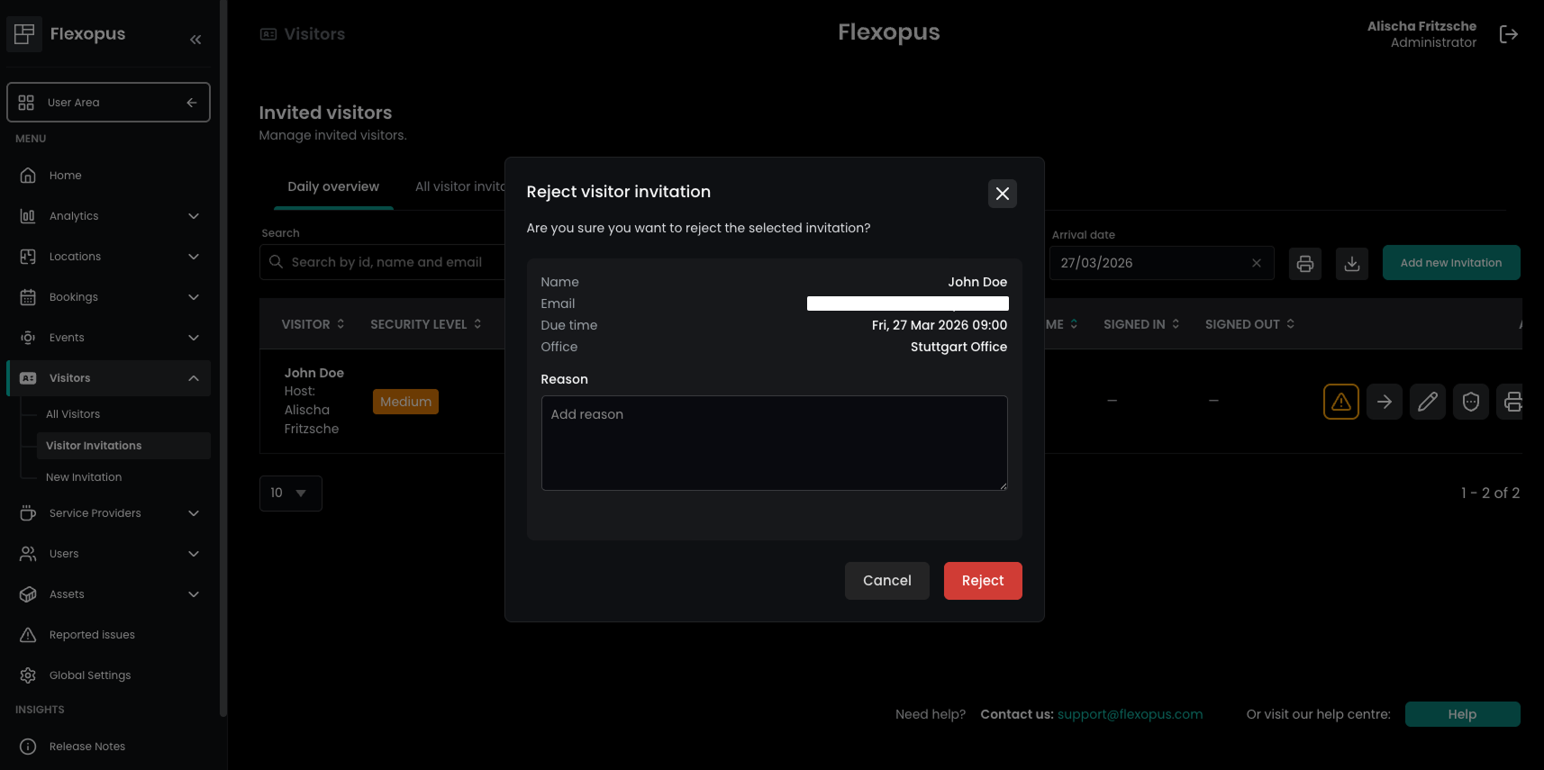Click the red Reject button
This screenshot has width=1544, height=770.
point(982,581)
